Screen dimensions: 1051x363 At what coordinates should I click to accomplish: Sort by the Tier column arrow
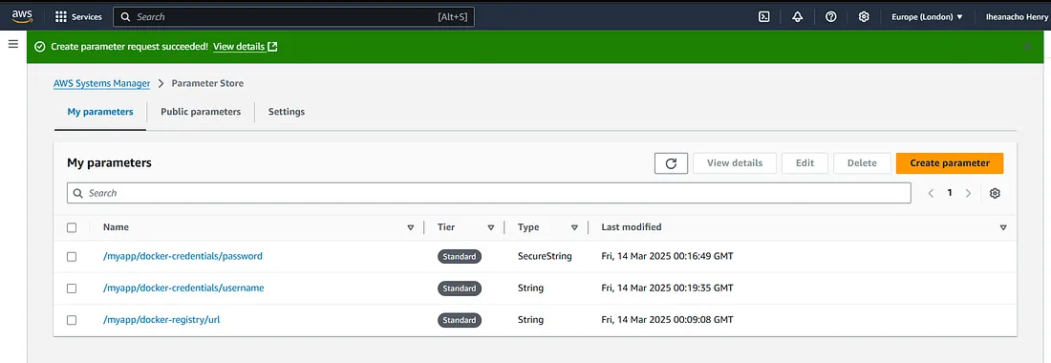(x=491, y=227)
